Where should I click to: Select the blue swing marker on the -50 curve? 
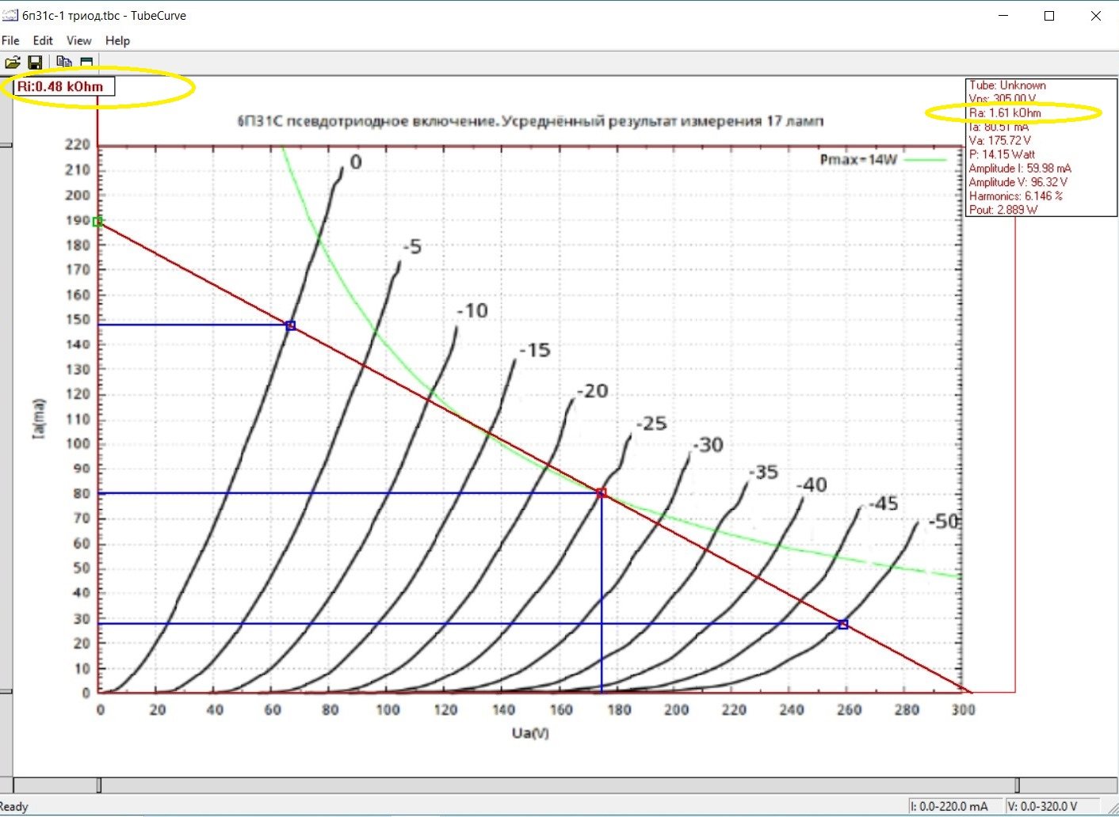click(843, 625)
